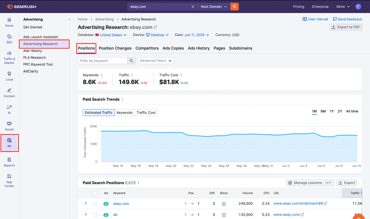Check the ebay.com keyword row checkbox
This screenshot has height=219, width=370.
(x=95, y=204)
